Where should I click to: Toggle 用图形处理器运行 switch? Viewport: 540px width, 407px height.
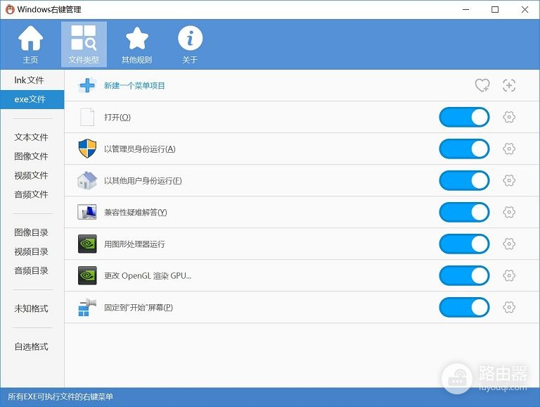(x=464, y=244)
